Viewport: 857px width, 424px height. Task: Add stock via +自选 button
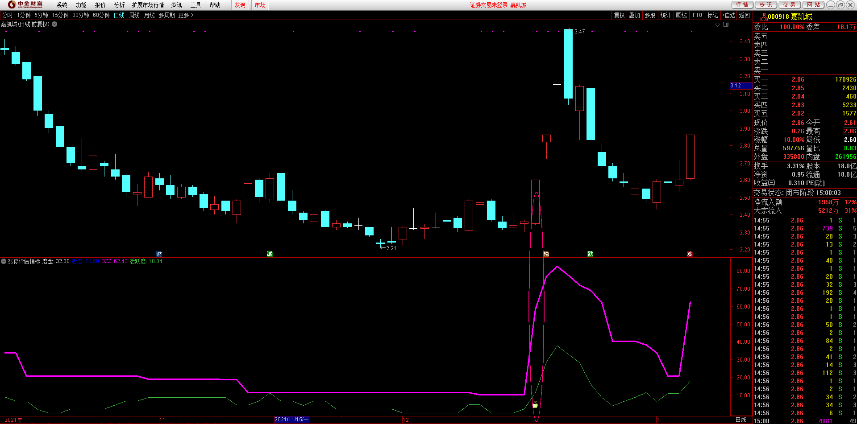pyautogui.click(x=728, y=15)
